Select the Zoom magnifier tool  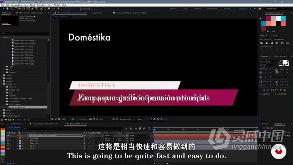click(11, 9)
